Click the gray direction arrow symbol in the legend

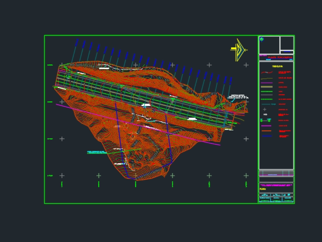tap(265, 114)
